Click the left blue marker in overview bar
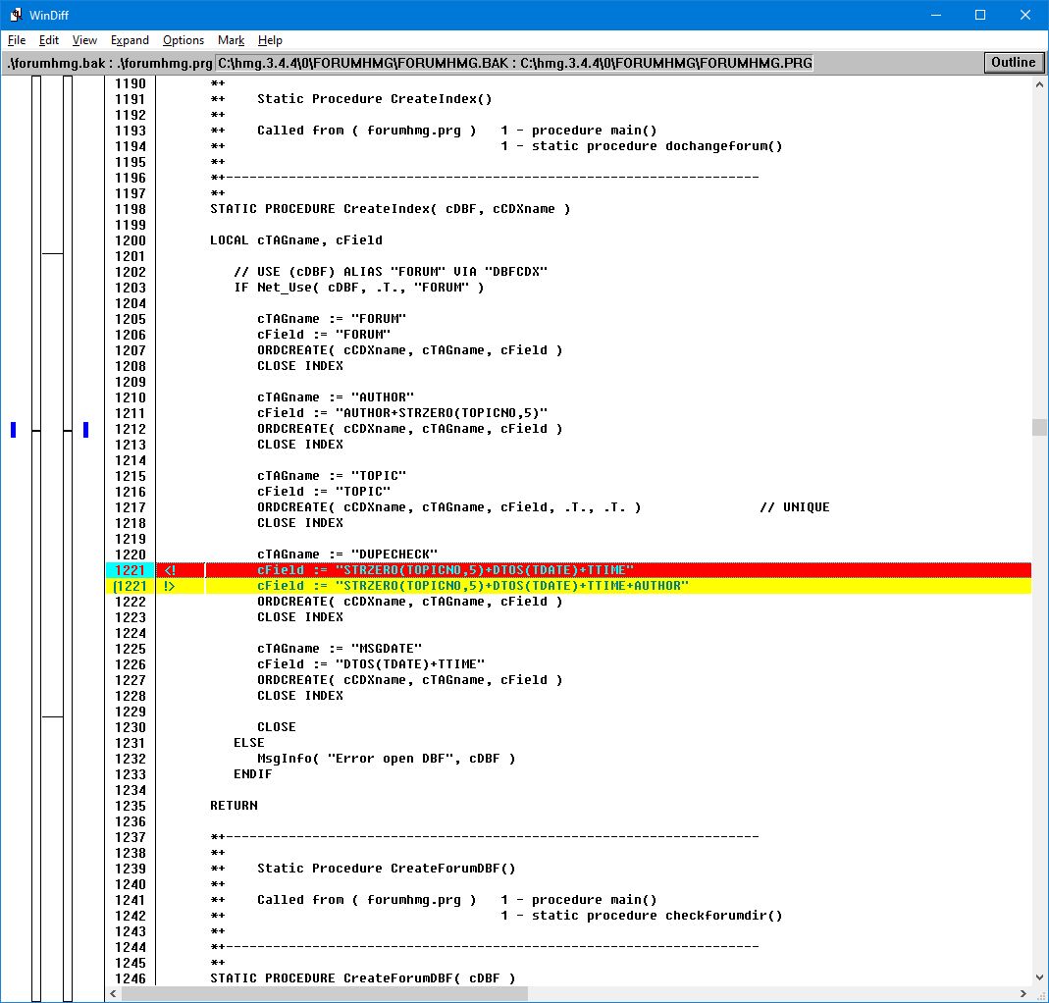This screenshot has height=1003, width=1049. (14, 429)
